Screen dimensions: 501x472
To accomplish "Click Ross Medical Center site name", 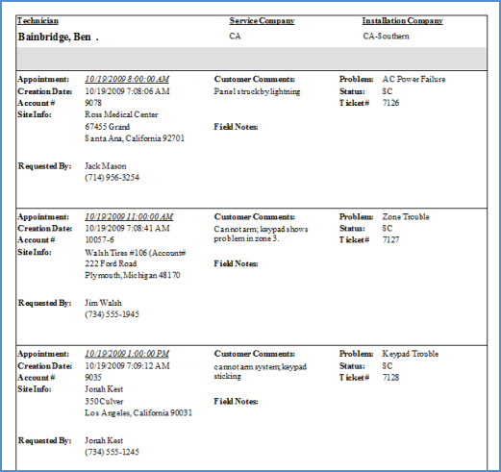I will [121, 114].
